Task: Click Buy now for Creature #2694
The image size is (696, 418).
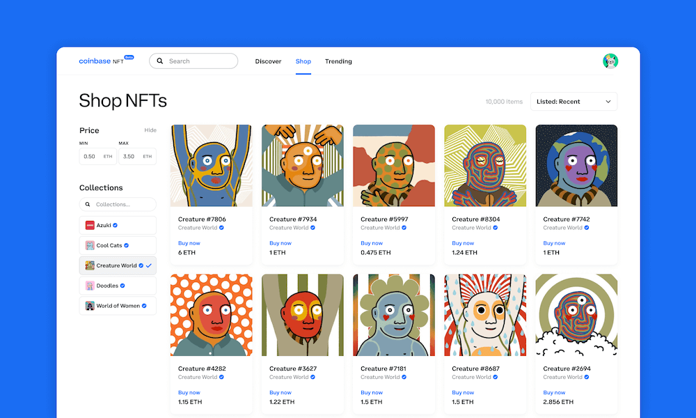Action: tap(554, 392)
